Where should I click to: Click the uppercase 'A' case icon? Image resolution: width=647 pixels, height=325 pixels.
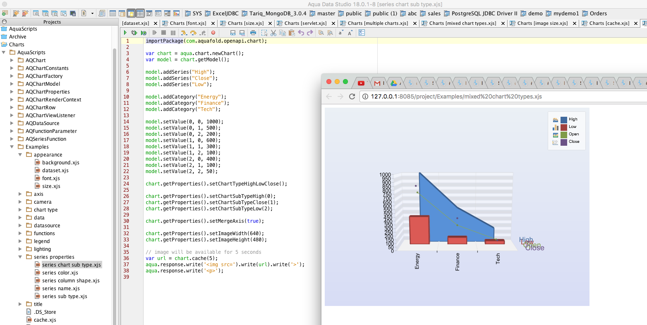click(x=350, y=33)
